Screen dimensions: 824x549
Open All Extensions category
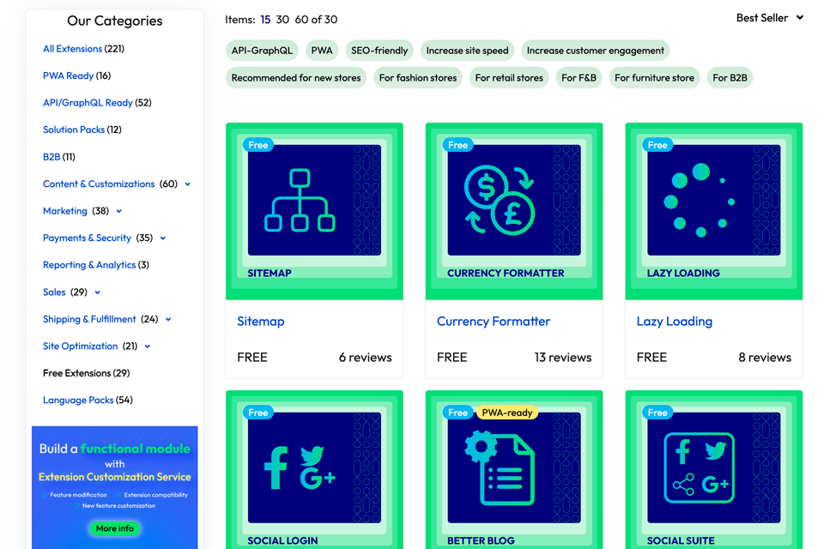pyautogui.click(x=72, y=49)
